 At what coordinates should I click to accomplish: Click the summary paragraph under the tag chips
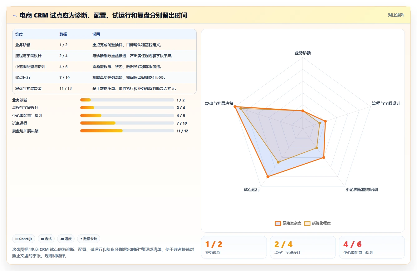point(103,253)
